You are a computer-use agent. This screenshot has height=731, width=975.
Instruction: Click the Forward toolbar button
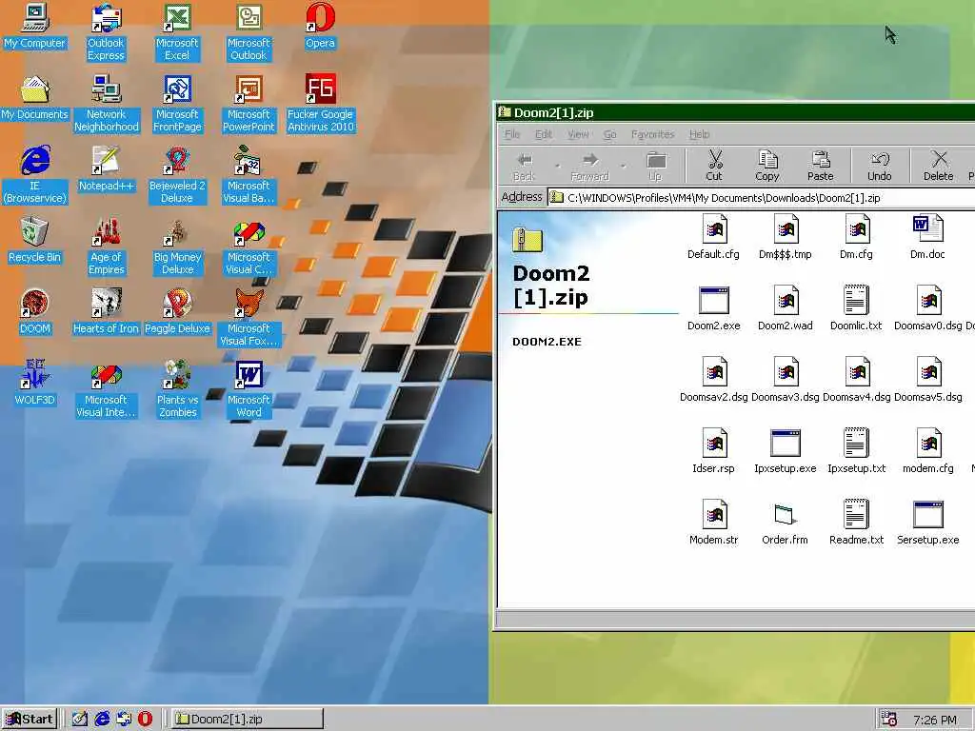(x=590, y=166)
